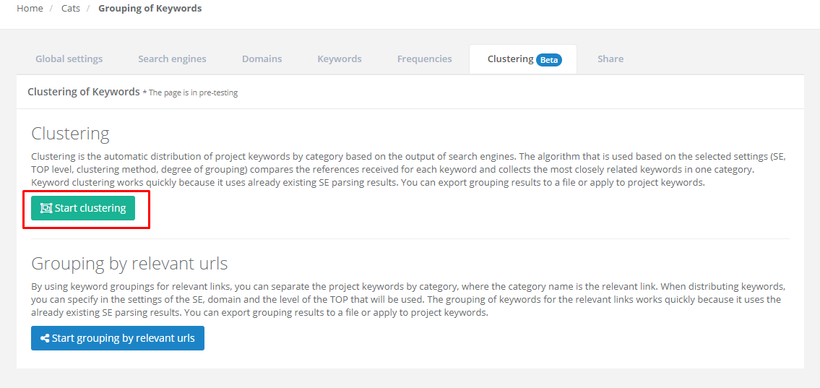Open the Global settings tab
The width and height of the screenshot is (820, 388).
69,59
